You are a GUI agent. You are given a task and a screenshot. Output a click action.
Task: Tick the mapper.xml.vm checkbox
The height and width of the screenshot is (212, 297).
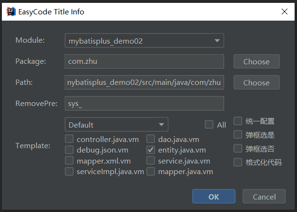pyautogui.click(x=69, y=161)
